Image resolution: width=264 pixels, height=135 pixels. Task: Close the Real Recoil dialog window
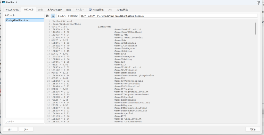pyautogui.click(x=258, y=2)
